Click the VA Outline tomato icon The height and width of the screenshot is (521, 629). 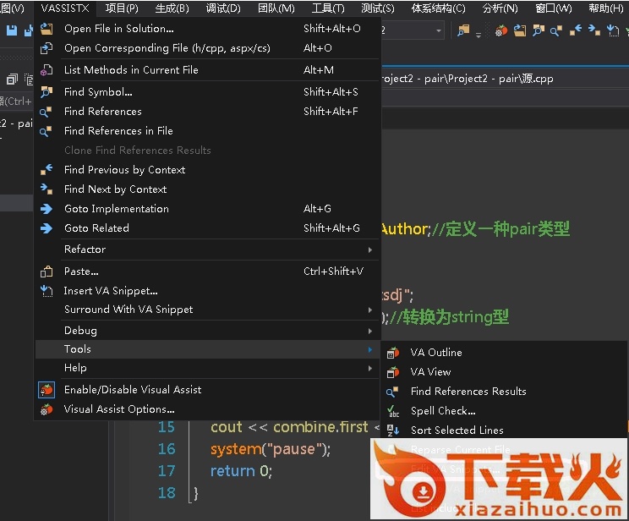[393, 353]
